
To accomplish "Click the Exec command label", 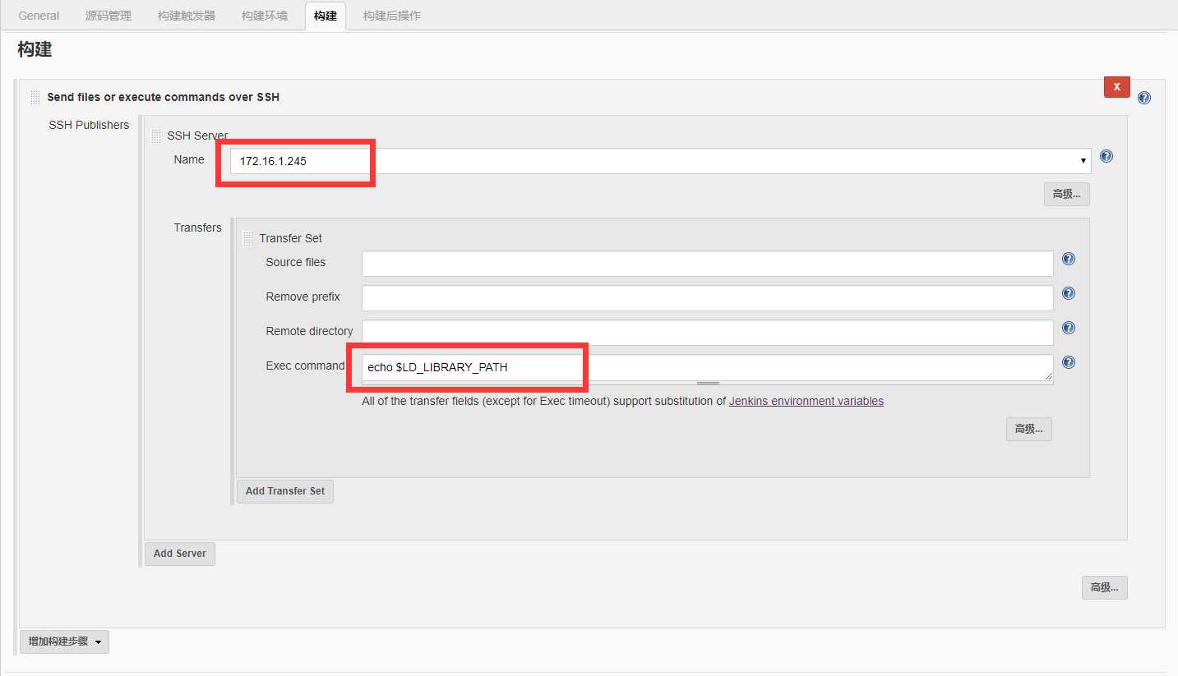I will click(305, 366).
